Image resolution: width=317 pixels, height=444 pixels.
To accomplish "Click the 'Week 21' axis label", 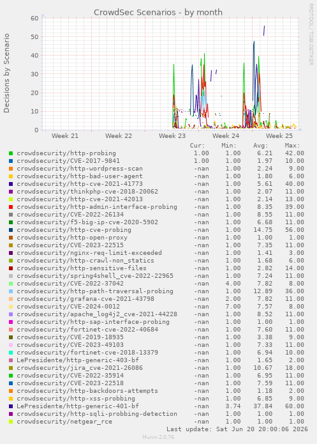I will pos(65,136).
